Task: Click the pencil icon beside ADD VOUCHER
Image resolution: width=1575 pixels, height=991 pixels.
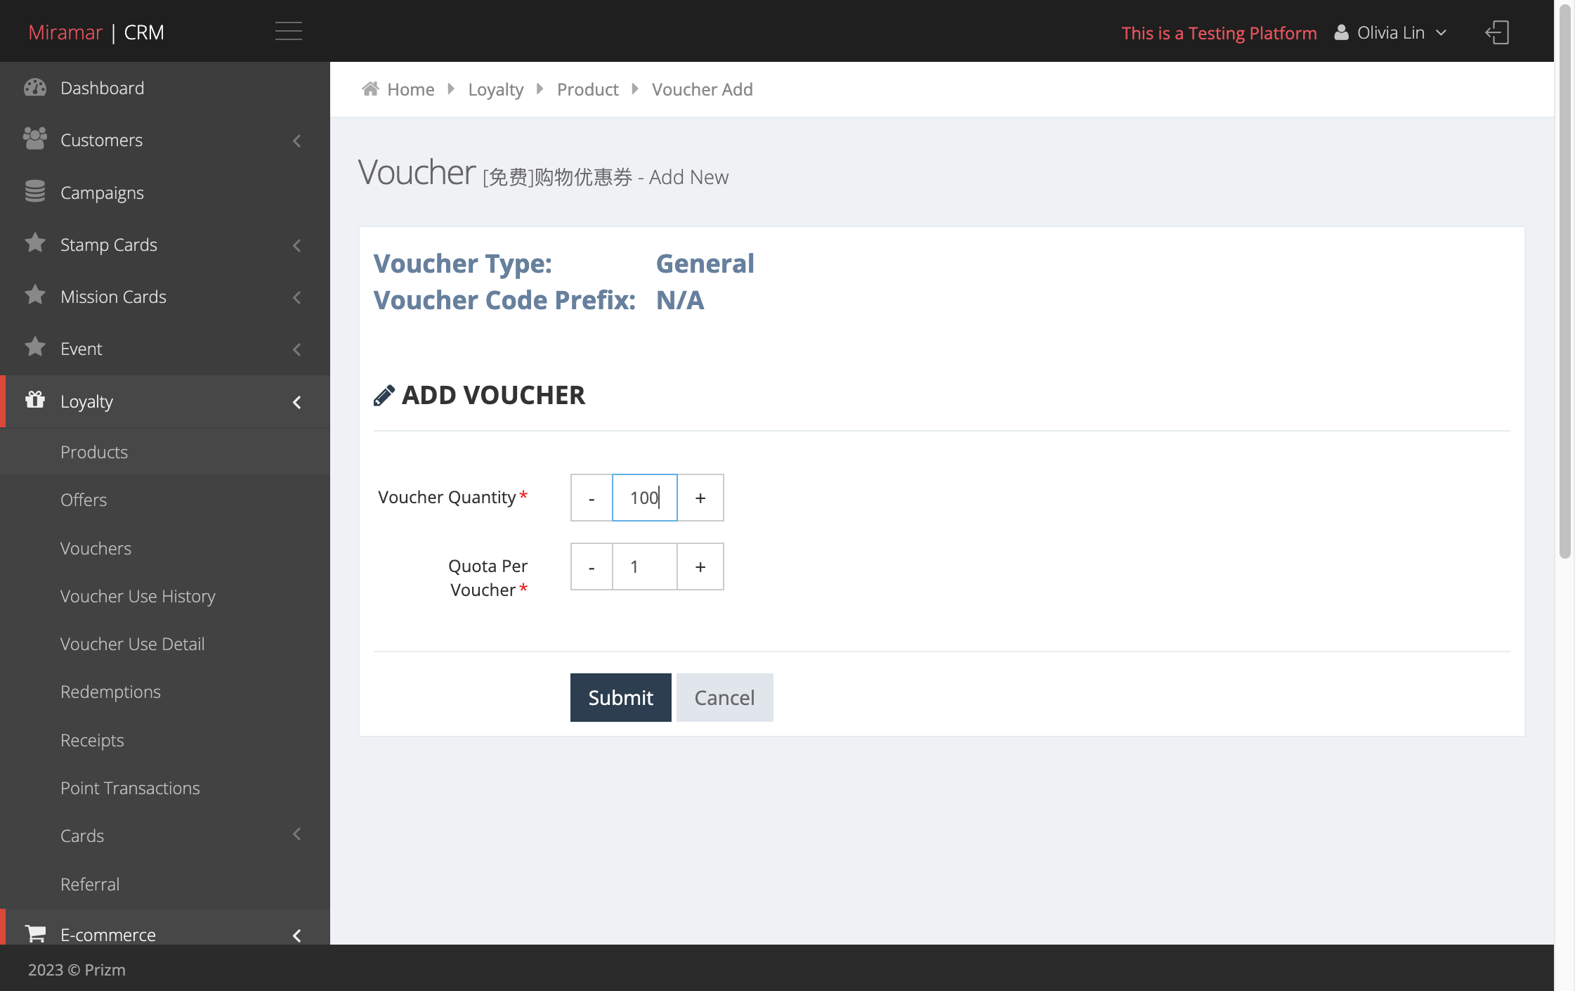Action: [384, 396]
